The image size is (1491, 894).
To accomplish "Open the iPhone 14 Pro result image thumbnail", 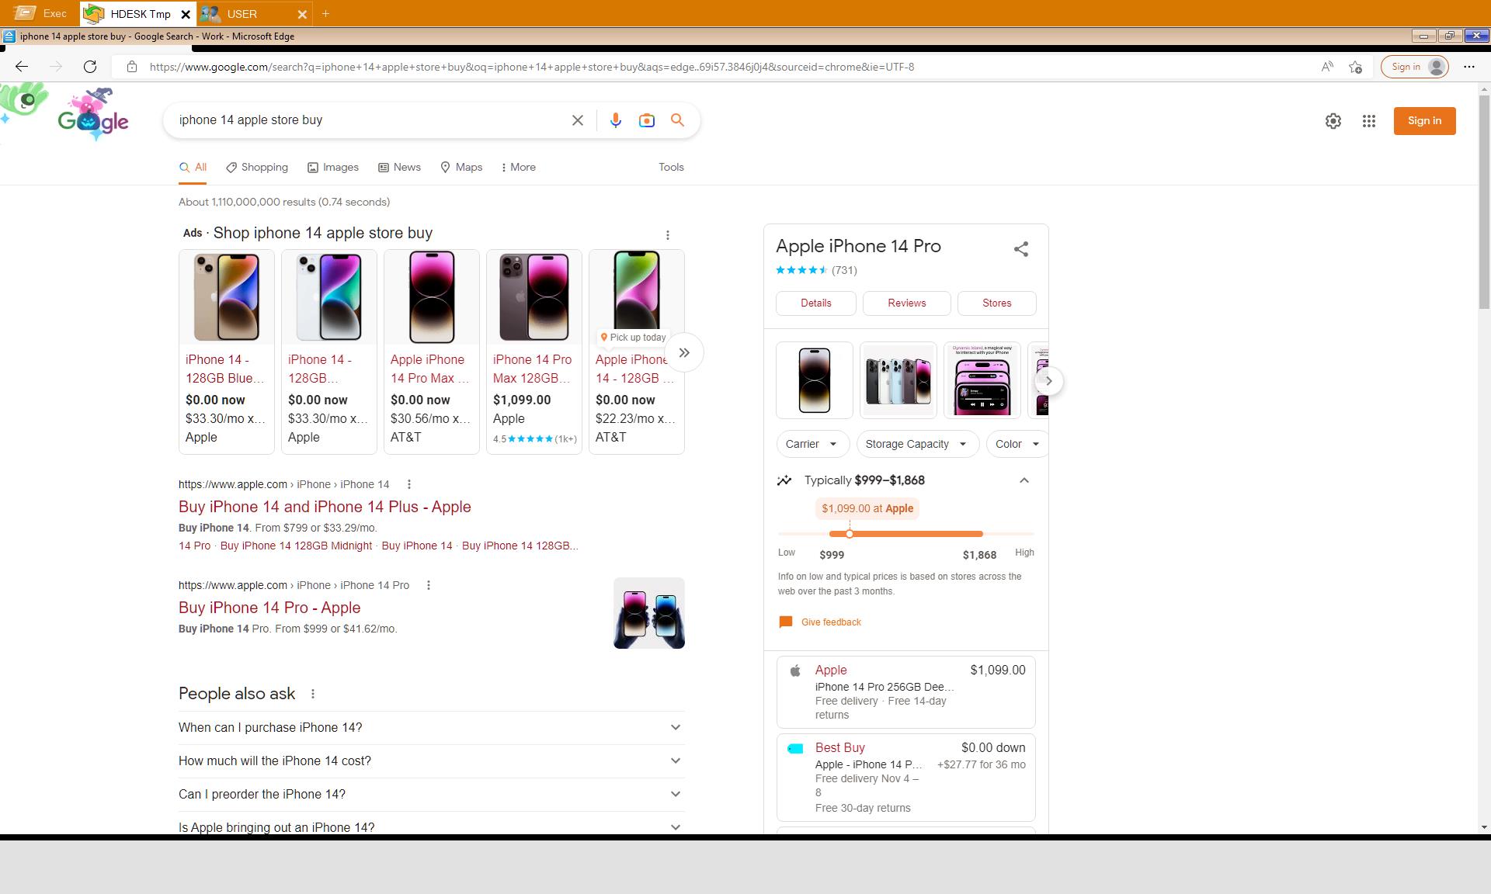I will point(649,613).
